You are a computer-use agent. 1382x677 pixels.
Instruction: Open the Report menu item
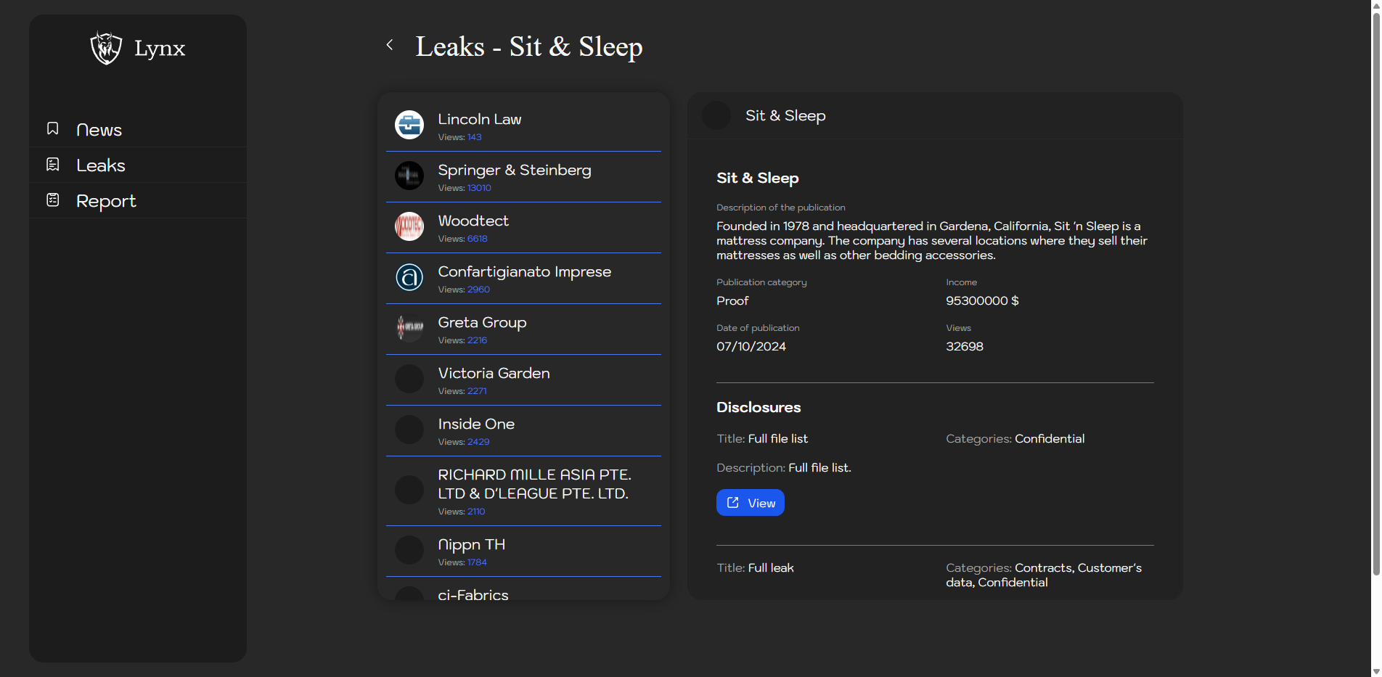point(106,201)
